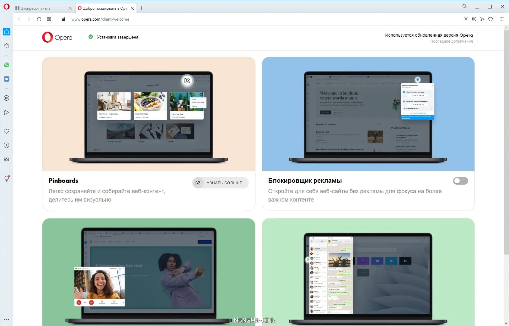Go to the sidebar Home start page icon
The height and width of the screenshot is (326, 509).
(7, 32)
